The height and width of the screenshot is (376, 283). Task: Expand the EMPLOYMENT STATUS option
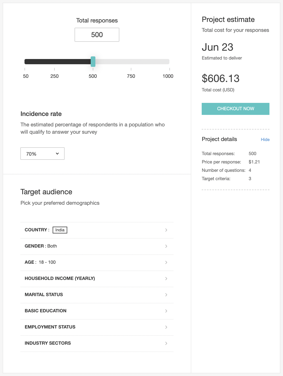50,327
